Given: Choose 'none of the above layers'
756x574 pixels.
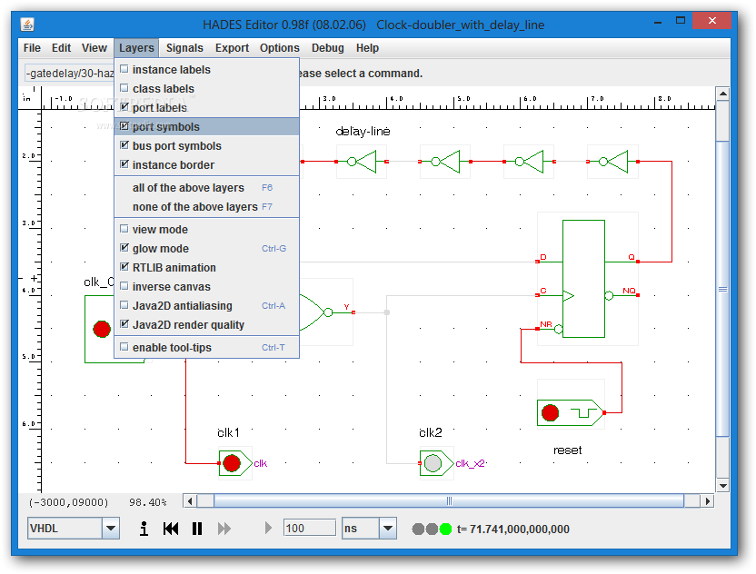Looking at the screenshot, I should coord(207,207).
